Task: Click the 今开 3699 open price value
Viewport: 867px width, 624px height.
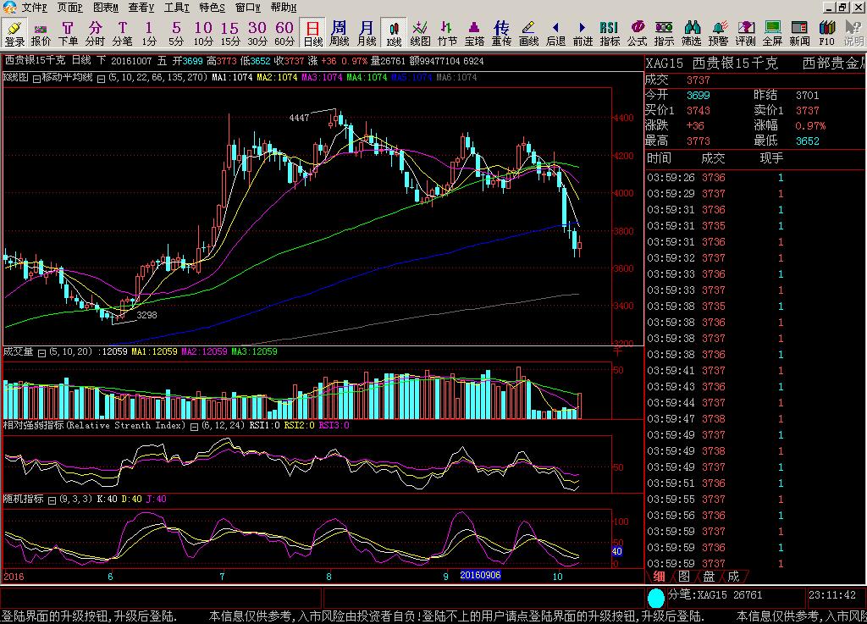Action: coord(698,95)
